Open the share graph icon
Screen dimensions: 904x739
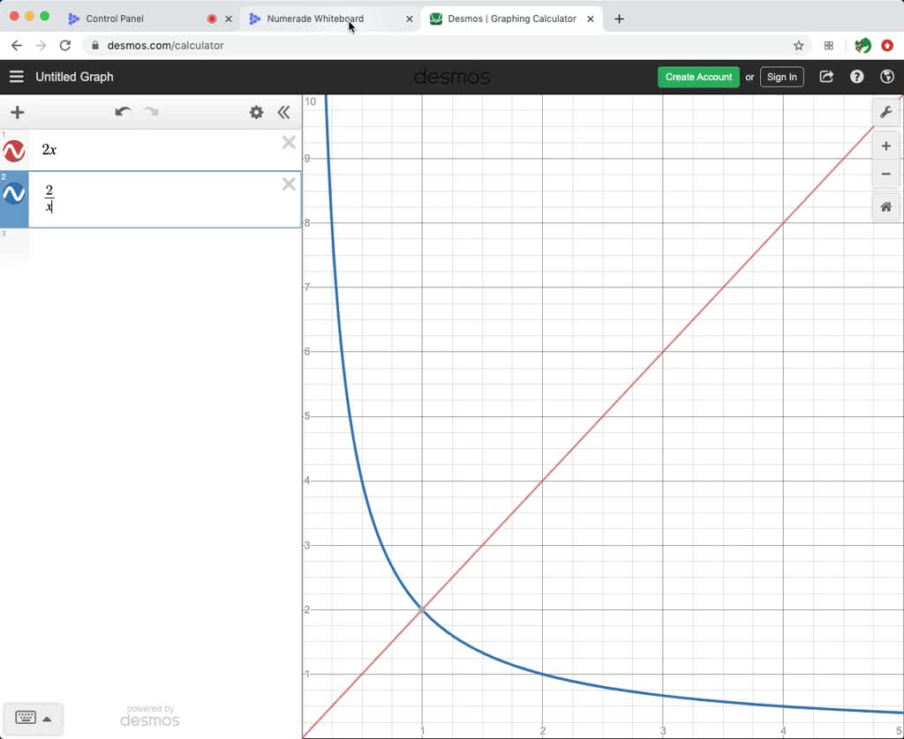826,77
